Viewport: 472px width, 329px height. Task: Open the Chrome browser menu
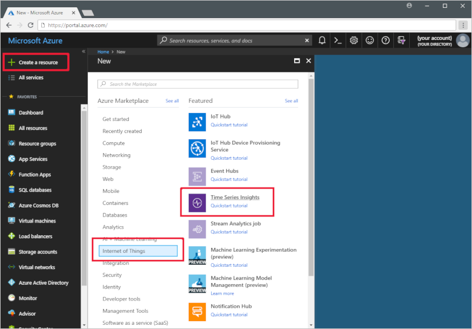click(x=462, y=25)
